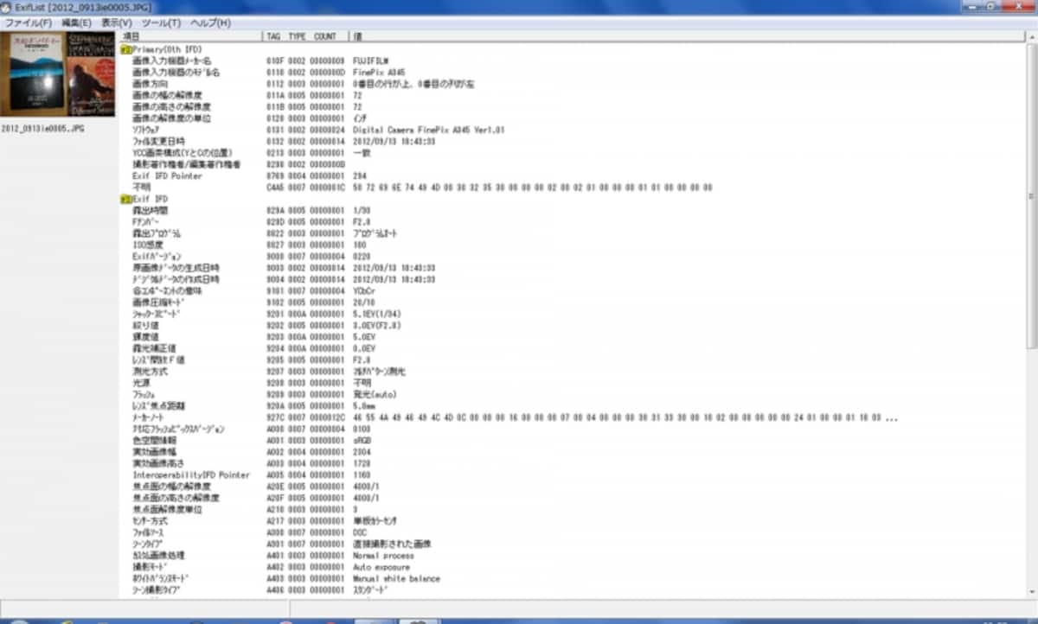Viewport: 1038px width, 624px height.
Task: Open the ツール(T) menu
Action: pos(162,22)
